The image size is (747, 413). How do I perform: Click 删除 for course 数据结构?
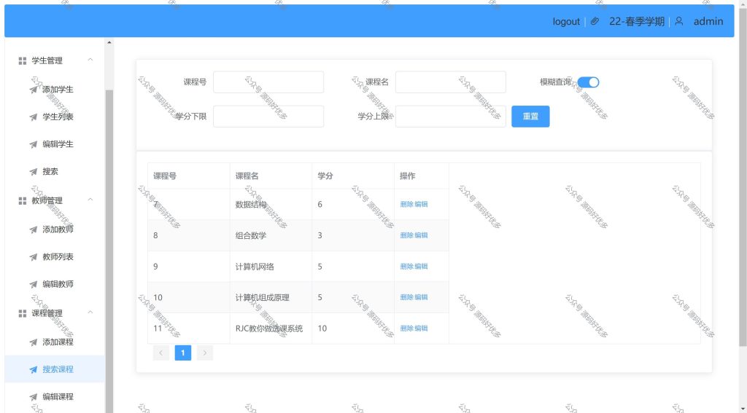tap(406, 205)
